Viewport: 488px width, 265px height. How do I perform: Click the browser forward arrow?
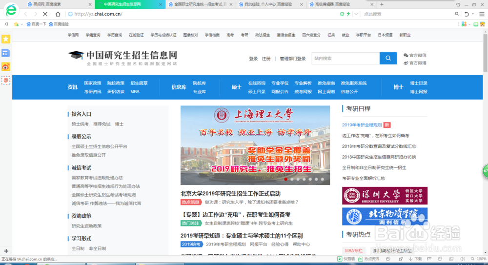(x=36, y=14)
